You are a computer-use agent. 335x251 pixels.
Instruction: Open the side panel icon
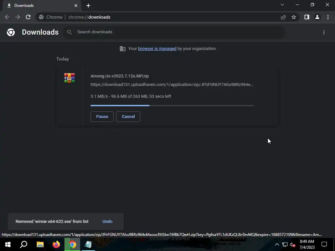(307, 17)
